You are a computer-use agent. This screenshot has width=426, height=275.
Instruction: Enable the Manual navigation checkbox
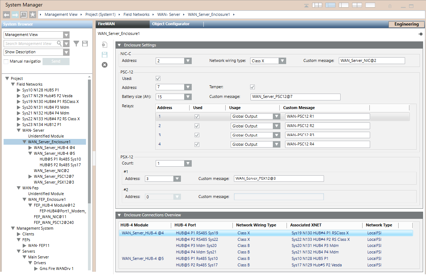coord(6,62)
